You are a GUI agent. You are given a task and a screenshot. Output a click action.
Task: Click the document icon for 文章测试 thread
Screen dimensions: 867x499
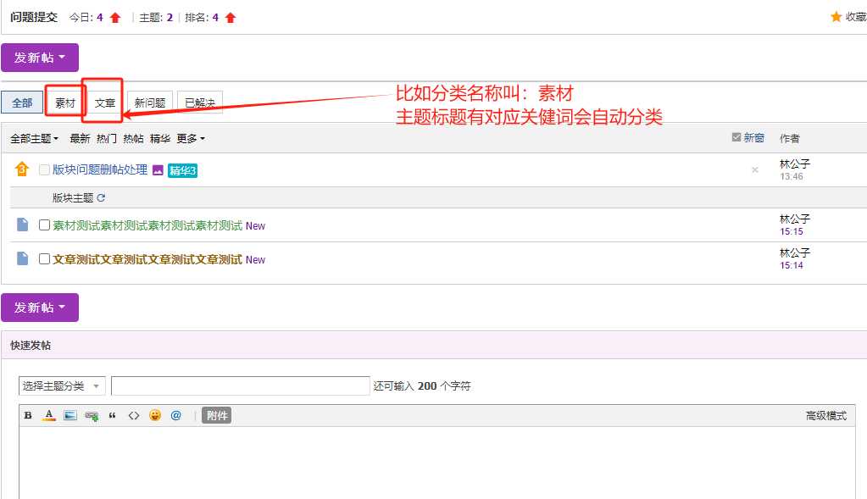(x=22, y=258)
